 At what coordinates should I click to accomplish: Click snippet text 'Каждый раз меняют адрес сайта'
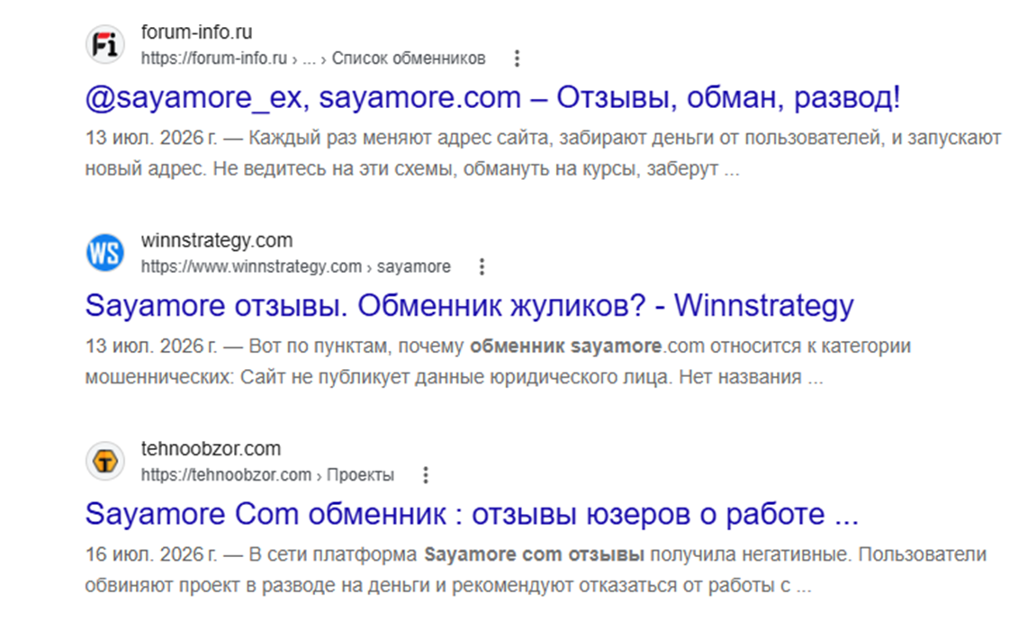(x=399, y=138)
